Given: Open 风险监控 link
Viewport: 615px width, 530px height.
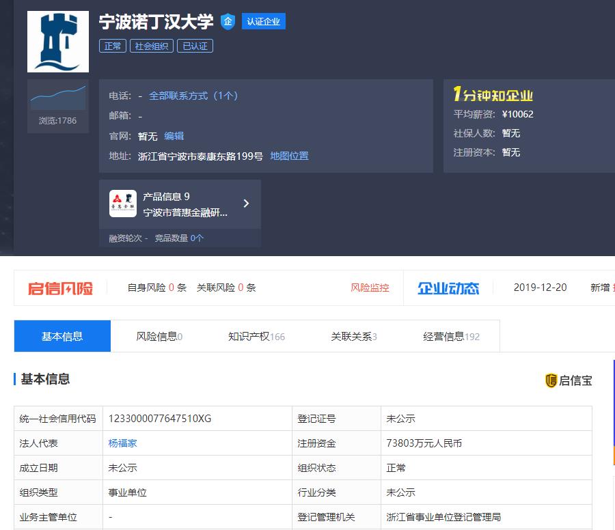Looking at the screenshot, I should (370, 288).
